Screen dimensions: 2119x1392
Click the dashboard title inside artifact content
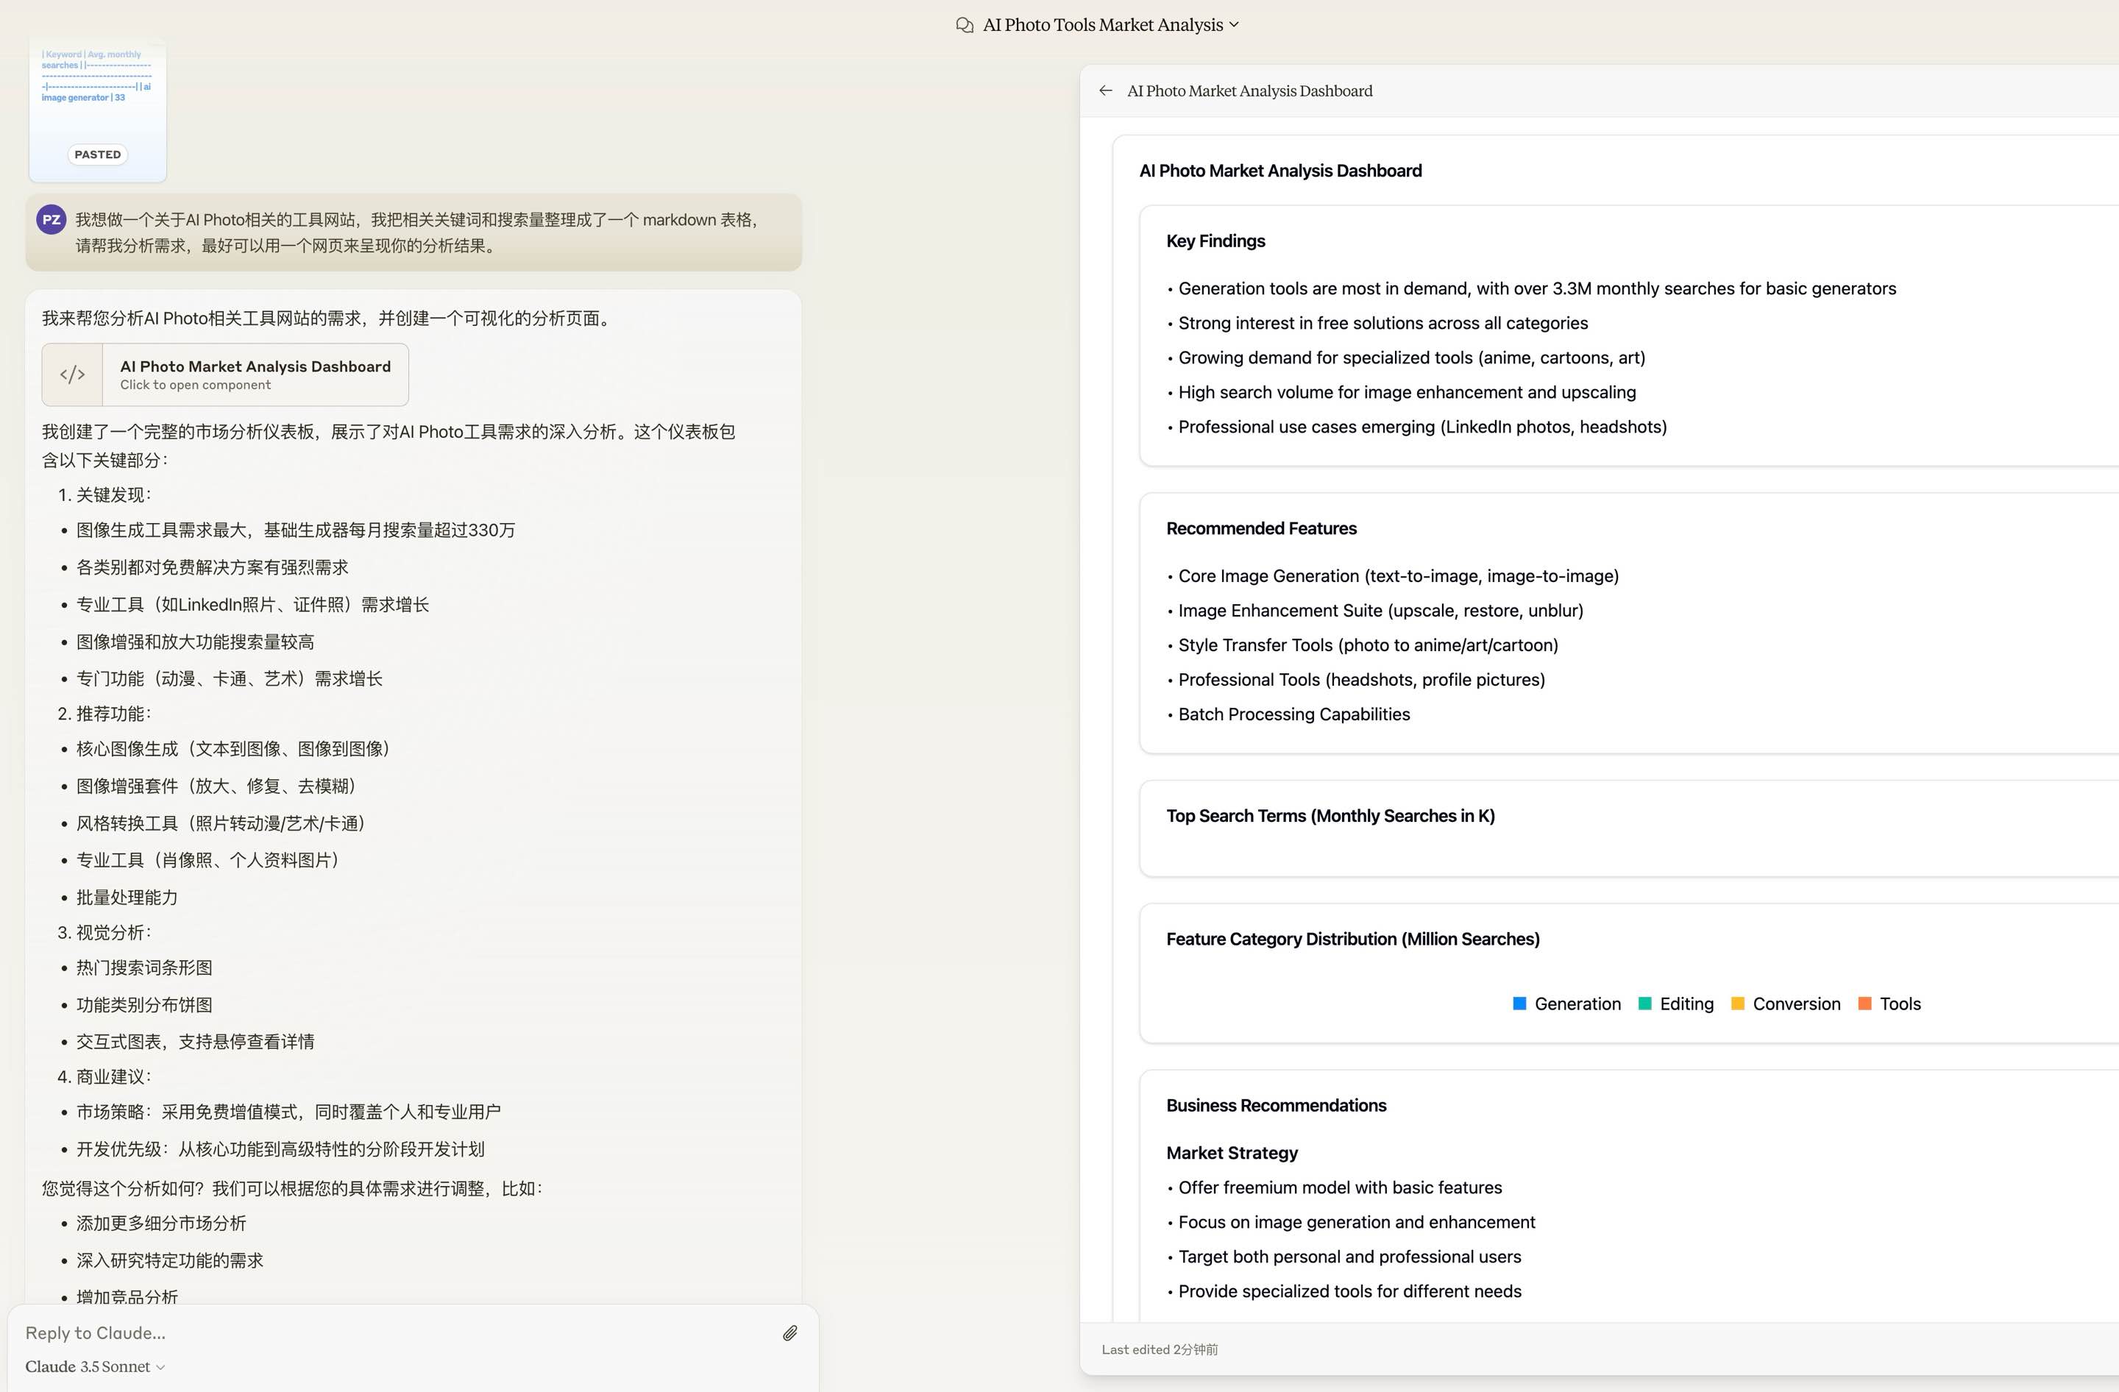tap(1280, 171)
